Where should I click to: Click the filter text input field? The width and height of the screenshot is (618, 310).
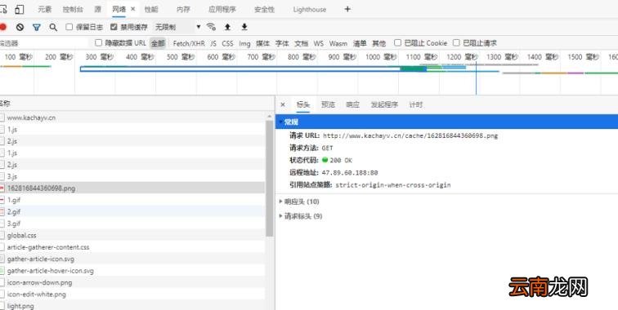[x=45, y=43]
